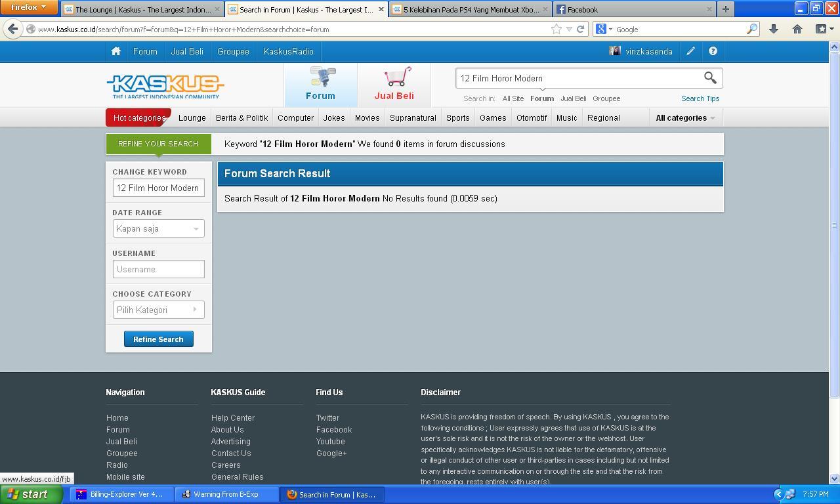Click the Change Keyword field
The width and height of the screenshot is (840, 504).
pos(158,188)
